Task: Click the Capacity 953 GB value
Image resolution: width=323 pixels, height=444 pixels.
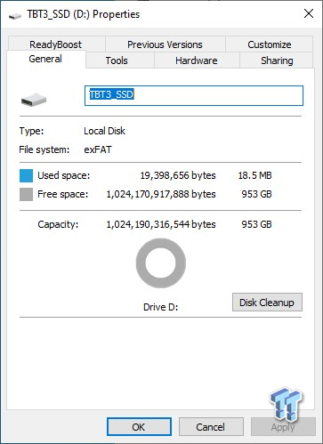Action: click(256, 224)
